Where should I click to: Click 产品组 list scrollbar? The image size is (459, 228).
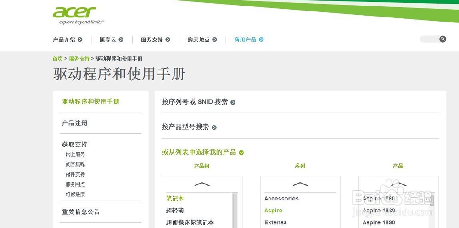click(x=235, y=210)
